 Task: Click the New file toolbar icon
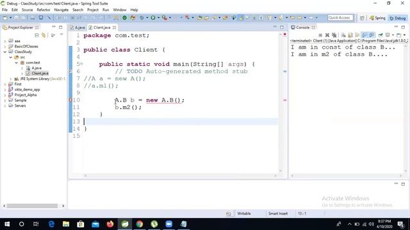click(5, 18)
